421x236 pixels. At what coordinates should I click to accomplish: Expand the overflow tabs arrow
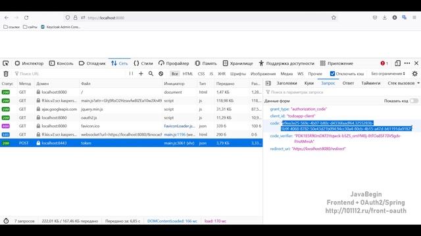pyautogui.click(x=418, y=83)
